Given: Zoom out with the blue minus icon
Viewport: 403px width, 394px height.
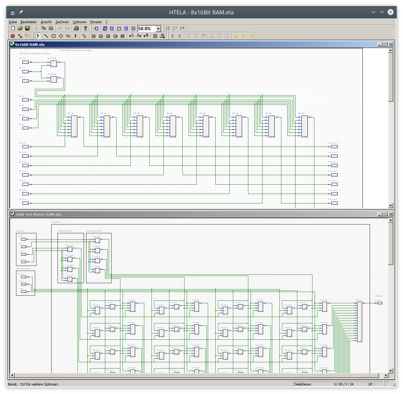Looking at the screenshot, I should click(133, 28).
